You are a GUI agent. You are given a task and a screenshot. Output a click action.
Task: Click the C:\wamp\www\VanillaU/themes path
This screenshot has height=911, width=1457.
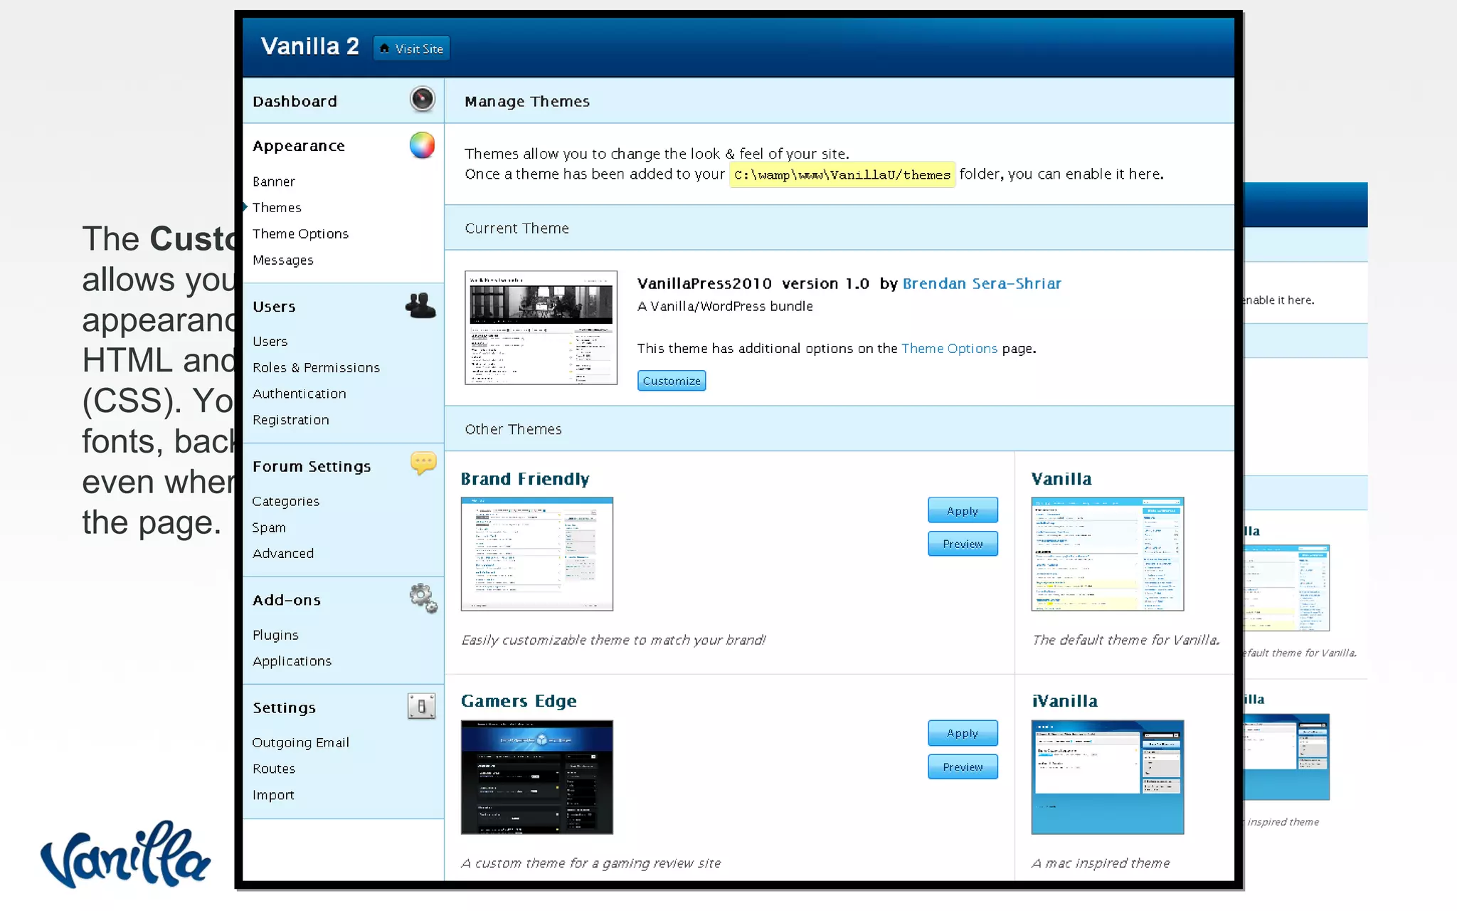coord(842,174)
